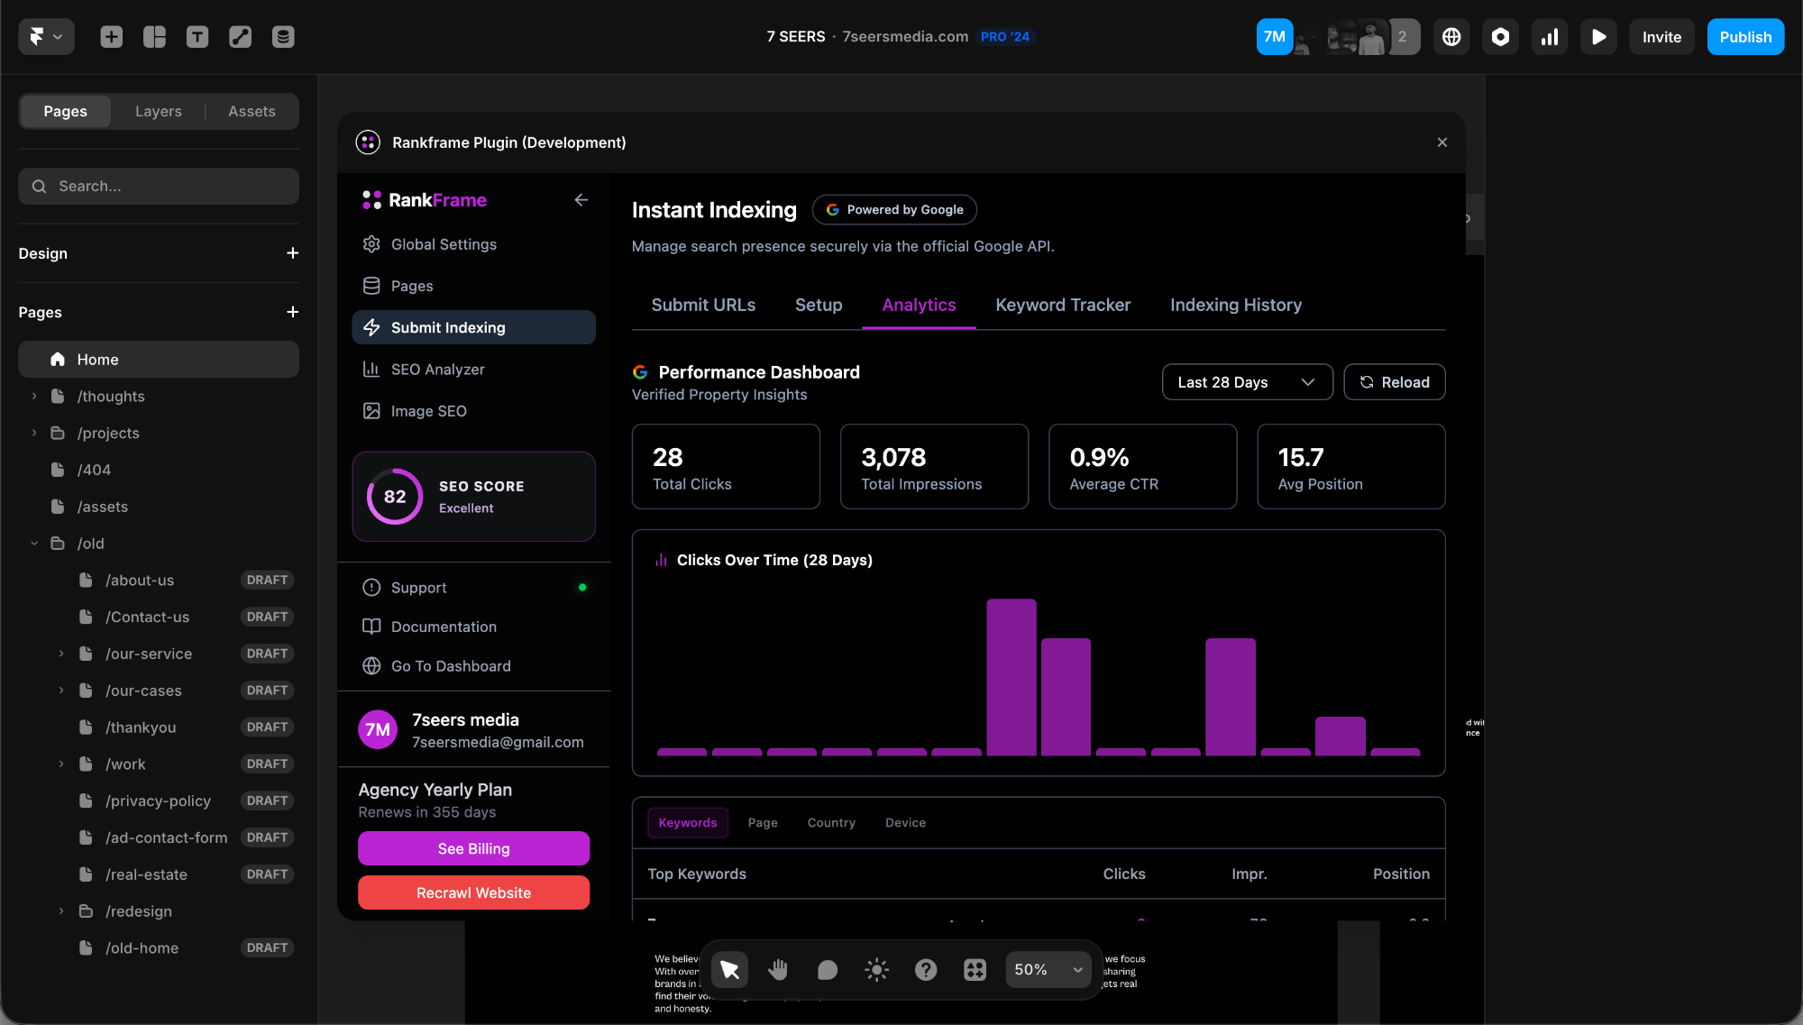1803x1025 pixels.
Task: Switch keyword table to the Page view
Action: (763, 822)
